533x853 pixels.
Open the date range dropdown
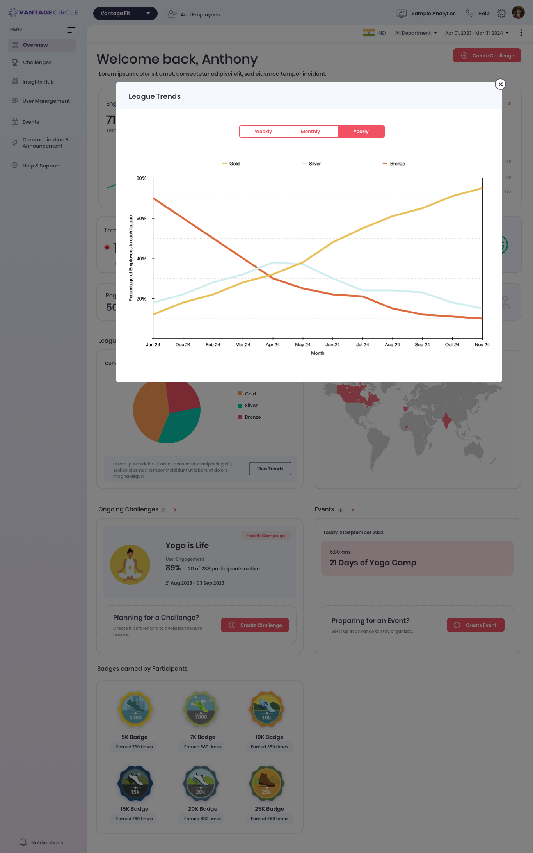coord(477,33)
